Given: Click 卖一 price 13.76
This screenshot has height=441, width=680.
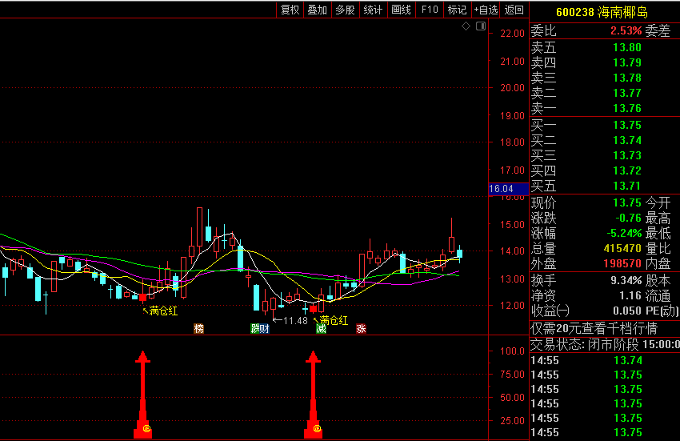Looking at the screenshot, I should click(x=627, y=108).
